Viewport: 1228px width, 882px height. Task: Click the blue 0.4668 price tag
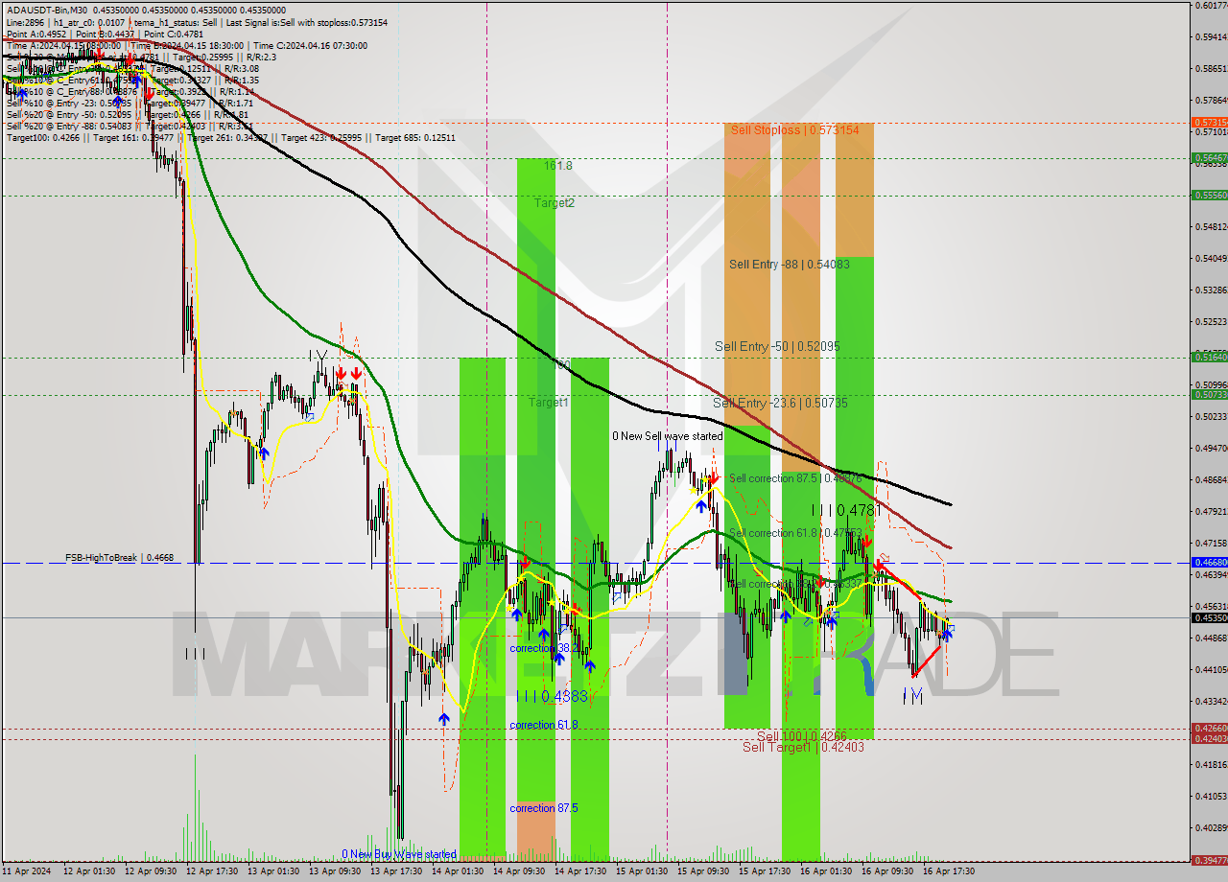(1208, 563)
